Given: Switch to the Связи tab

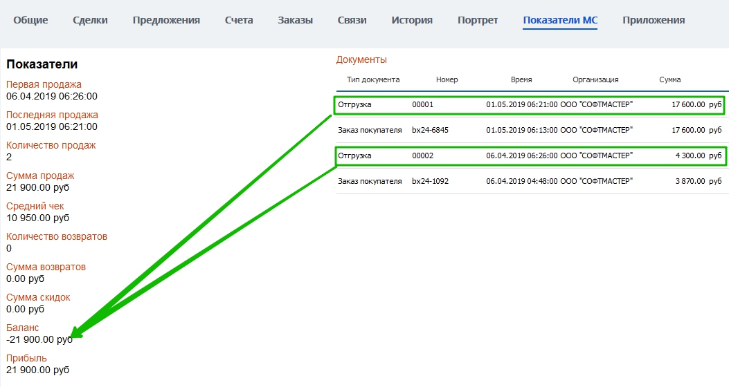Looking at the screenshot, I should click(x=352, y=20).
